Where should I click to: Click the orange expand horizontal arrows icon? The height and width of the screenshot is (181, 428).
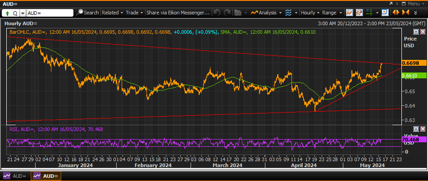coord(396,13)
